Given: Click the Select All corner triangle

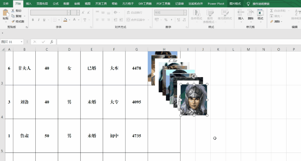Looking at the screenshot, I should click(3, 49).
